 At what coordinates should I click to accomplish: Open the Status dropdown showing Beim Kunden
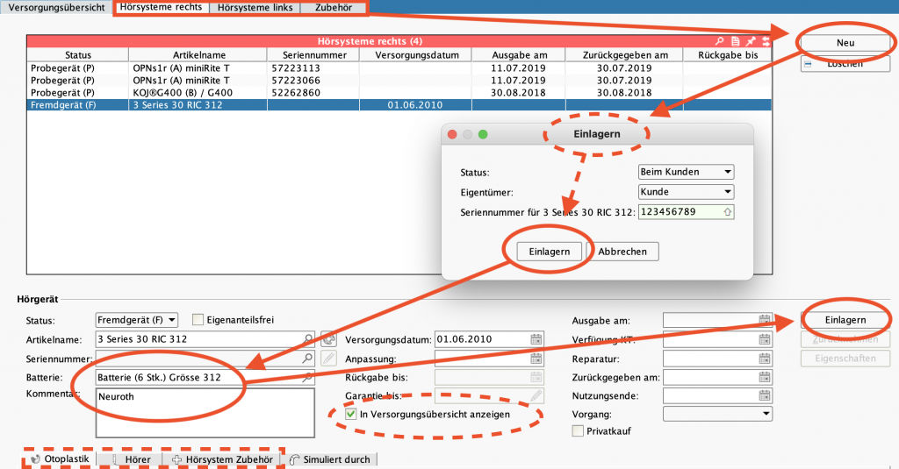(x=686, y=172)
